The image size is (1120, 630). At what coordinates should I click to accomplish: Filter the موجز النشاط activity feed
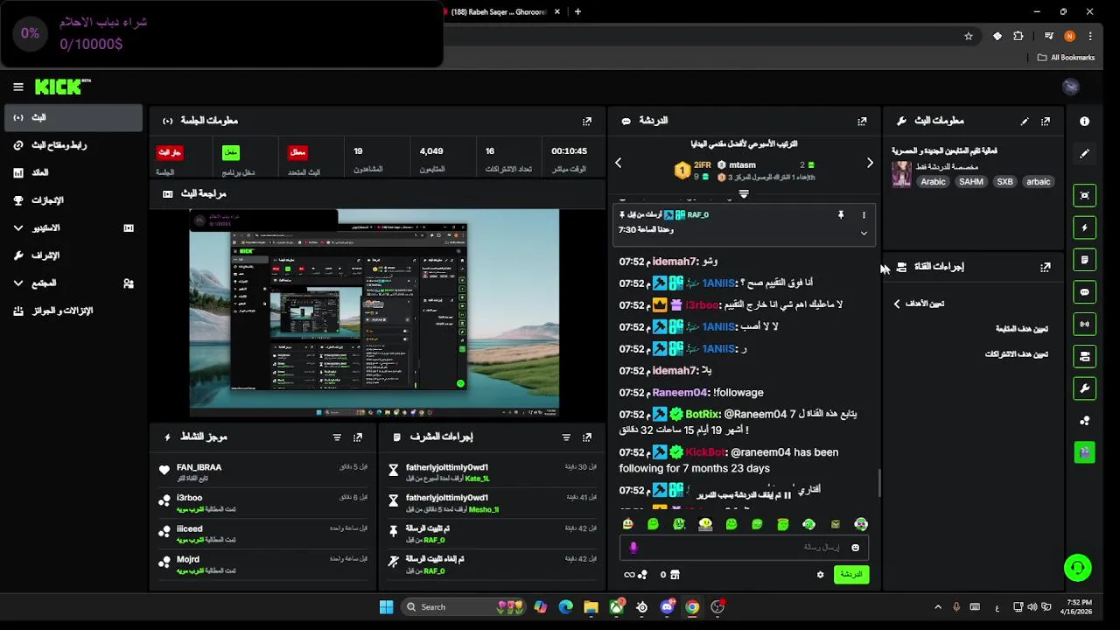click(337, 437)
